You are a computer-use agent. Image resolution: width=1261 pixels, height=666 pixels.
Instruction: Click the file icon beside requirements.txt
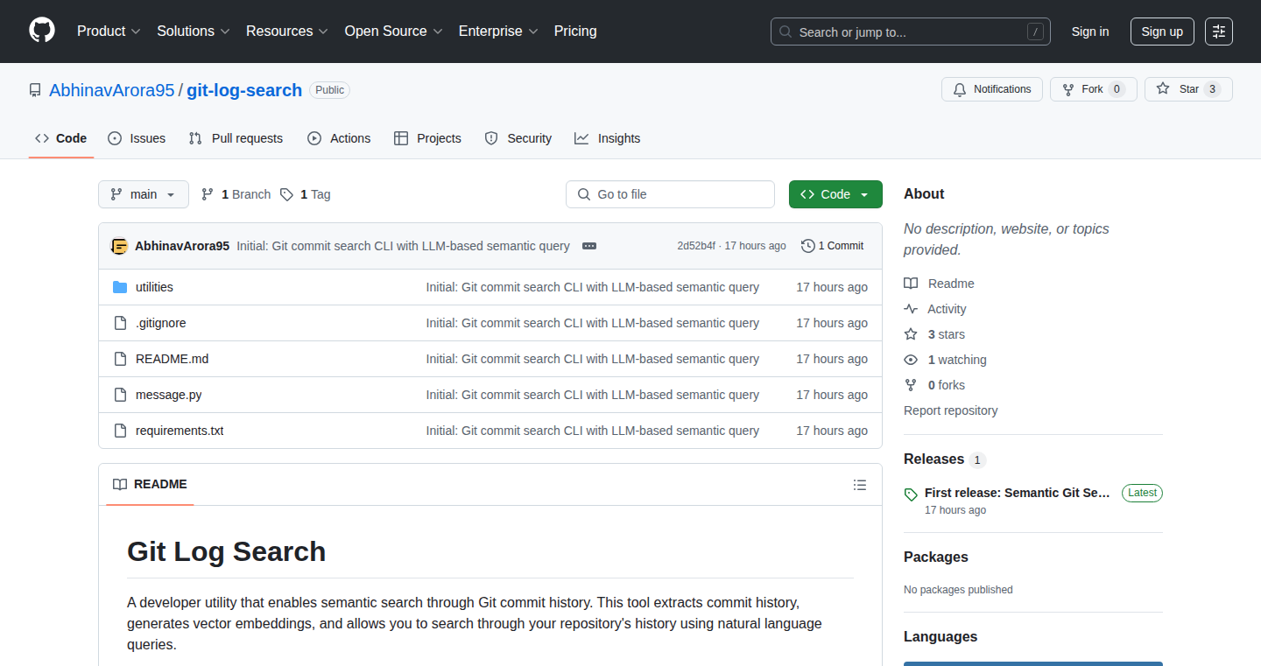pos(120,431)
